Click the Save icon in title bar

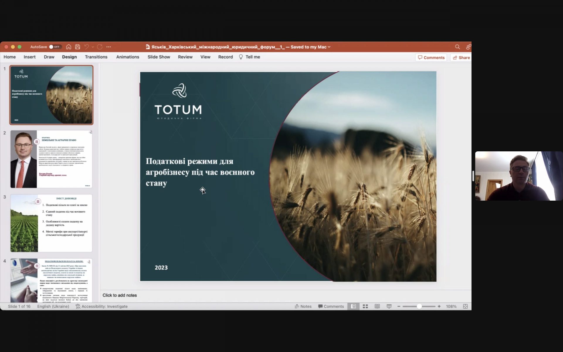(x=77, y=47)
